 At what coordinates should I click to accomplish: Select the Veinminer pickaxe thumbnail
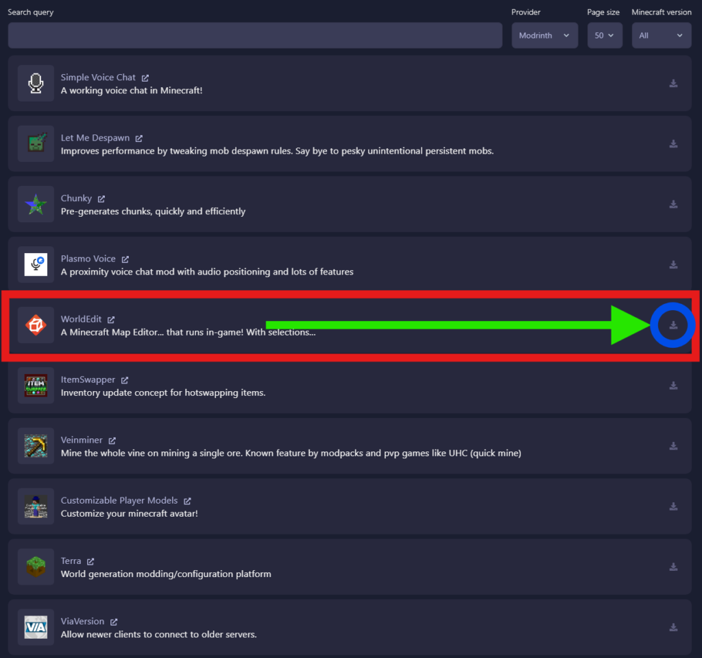point(36,446)
